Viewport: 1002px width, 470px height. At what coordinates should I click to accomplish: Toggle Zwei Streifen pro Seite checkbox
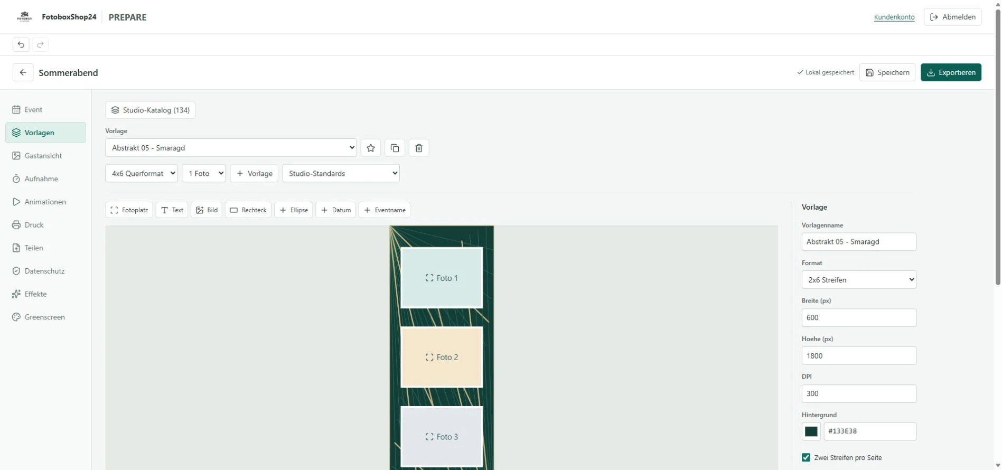click(806, 457)
